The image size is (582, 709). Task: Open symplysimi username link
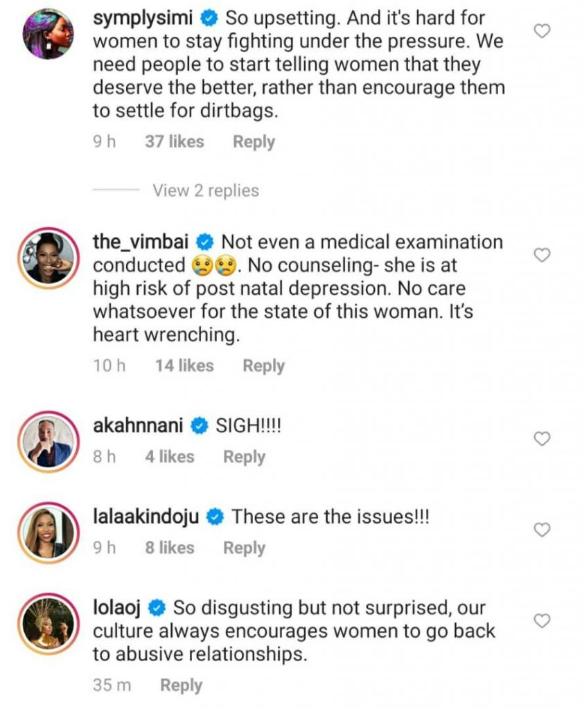pos(142,19)
